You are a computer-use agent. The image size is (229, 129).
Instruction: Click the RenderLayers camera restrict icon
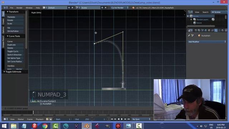coord(213,19)
